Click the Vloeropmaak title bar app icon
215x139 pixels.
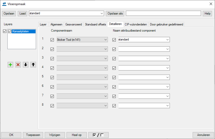click(x=4, y=4)
